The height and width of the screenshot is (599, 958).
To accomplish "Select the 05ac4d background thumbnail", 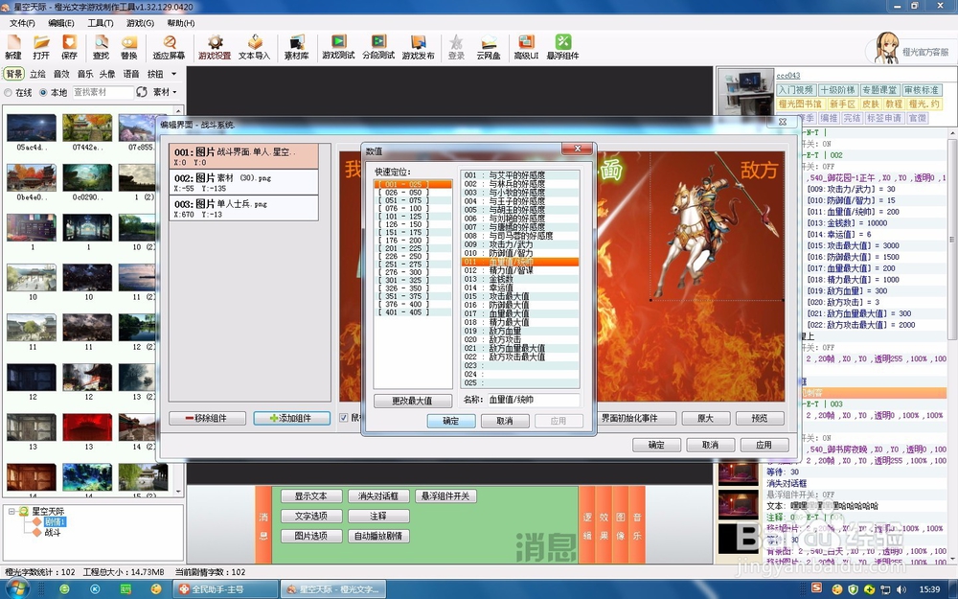I will (x=32, y=127).
